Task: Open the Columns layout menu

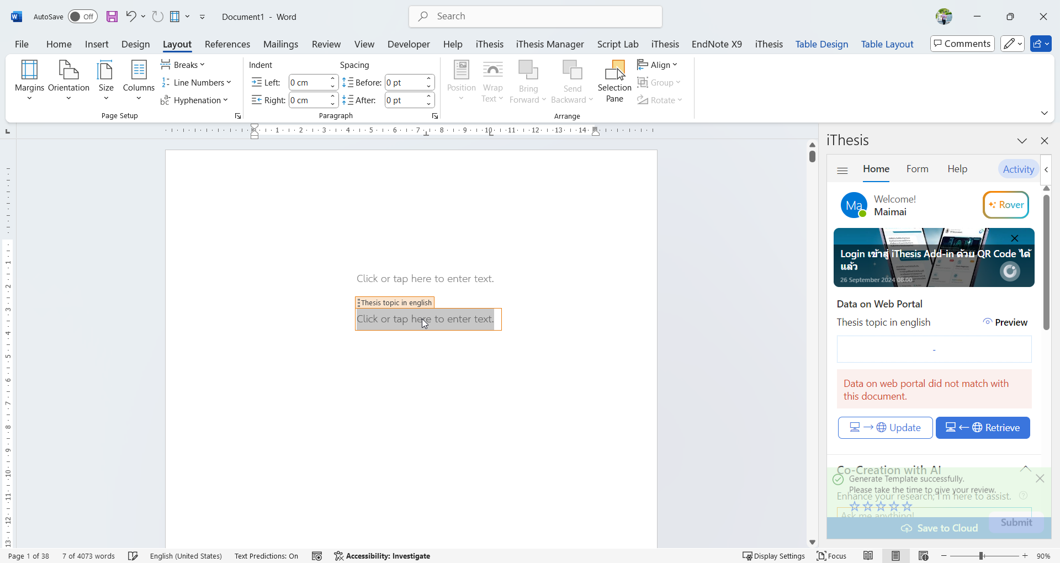Action: click(139, 81)
